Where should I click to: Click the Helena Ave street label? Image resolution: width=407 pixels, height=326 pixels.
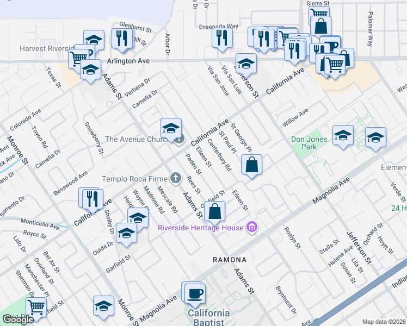click(341, 256)
